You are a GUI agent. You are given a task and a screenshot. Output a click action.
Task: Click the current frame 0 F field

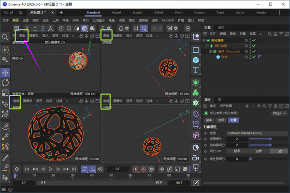click(x=118, y=169)
